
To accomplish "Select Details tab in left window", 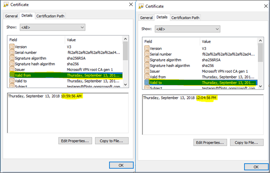I will click(x=27, y=15).
